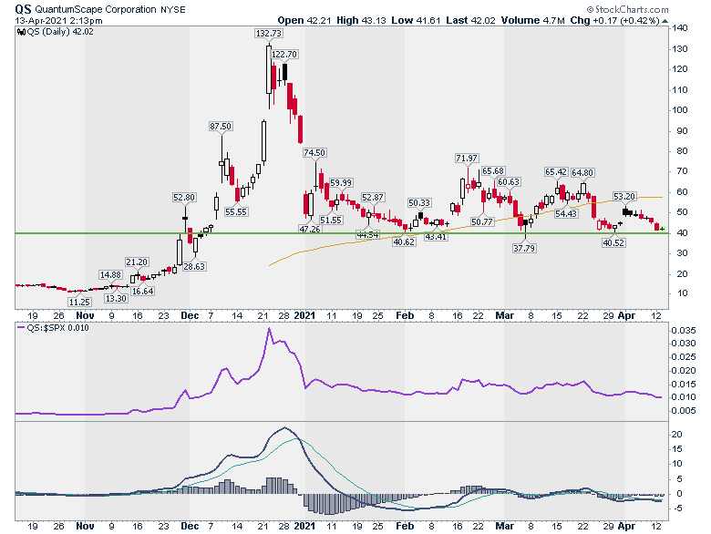
Task: Click the 40.52 low price label
Action: 613,243
